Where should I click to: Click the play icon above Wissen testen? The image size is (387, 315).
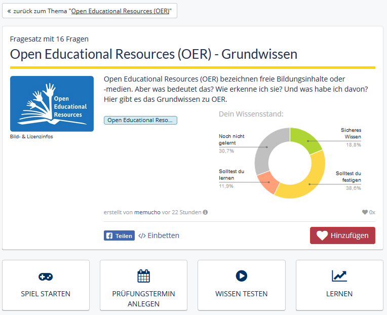(241, 276)
